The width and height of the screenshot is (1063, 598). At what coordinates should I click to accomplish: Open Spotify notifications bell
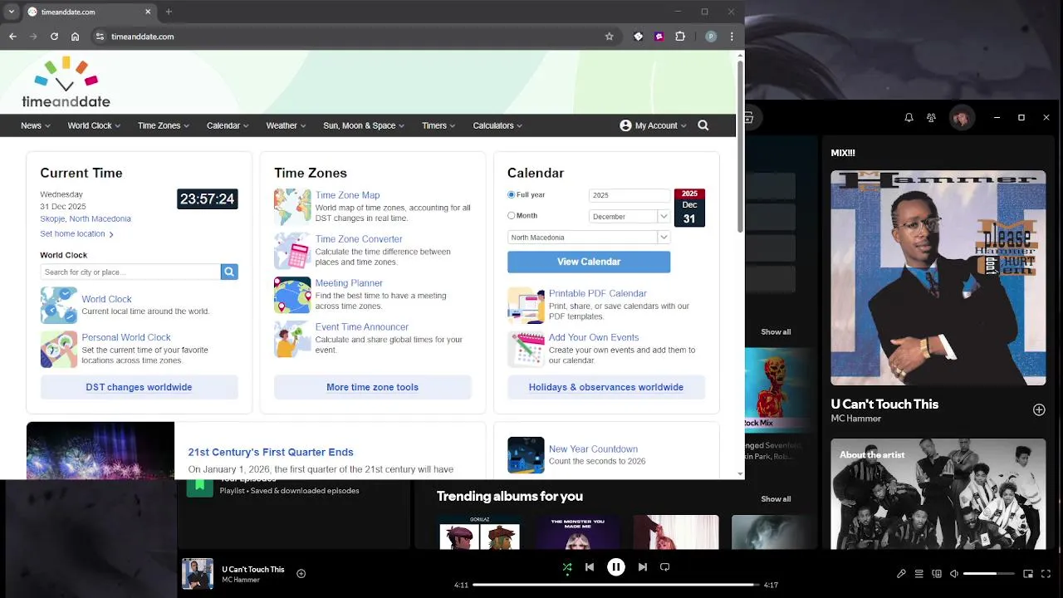(x=909, y=118)
